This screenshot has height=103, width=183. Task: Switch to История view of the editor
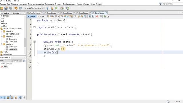(x=41, y=16)
